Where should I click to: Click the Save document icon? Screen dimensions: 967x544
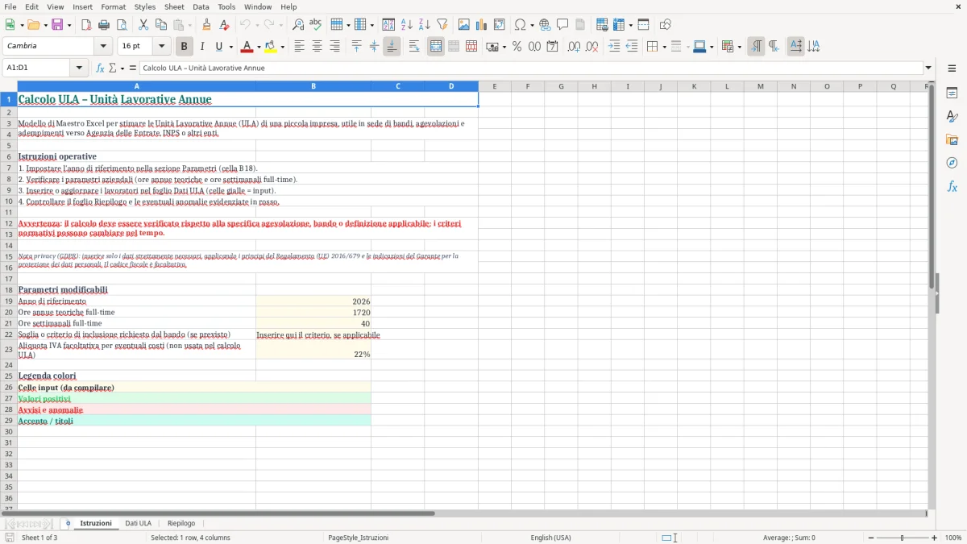point(57,25)
